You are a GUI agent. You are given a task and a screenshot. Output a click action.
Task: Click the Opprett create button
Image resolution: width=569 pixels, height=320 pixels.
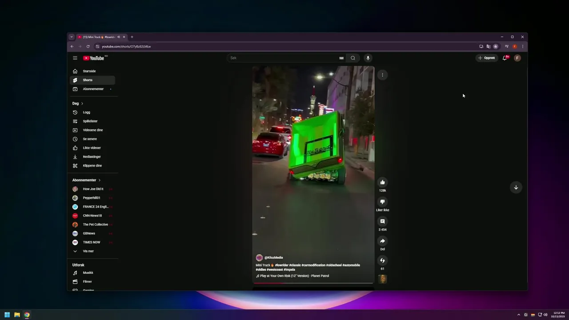[486, 58]
